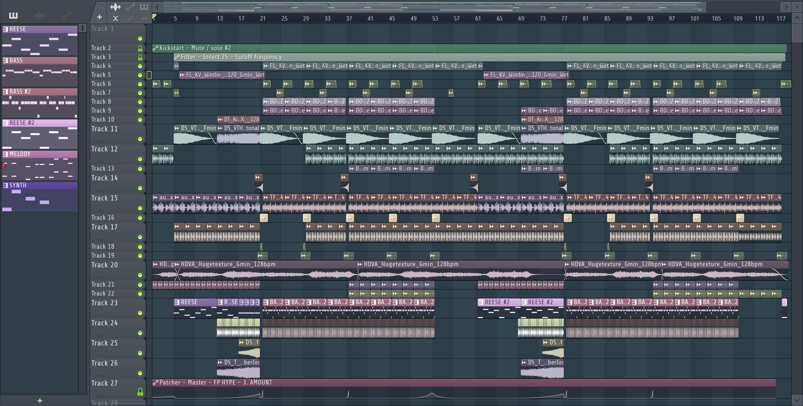Click the down arrow below vertical scrollbar
Image resolution: width=803 pixels, height=406 pixels.
click(x=797, y=400)
